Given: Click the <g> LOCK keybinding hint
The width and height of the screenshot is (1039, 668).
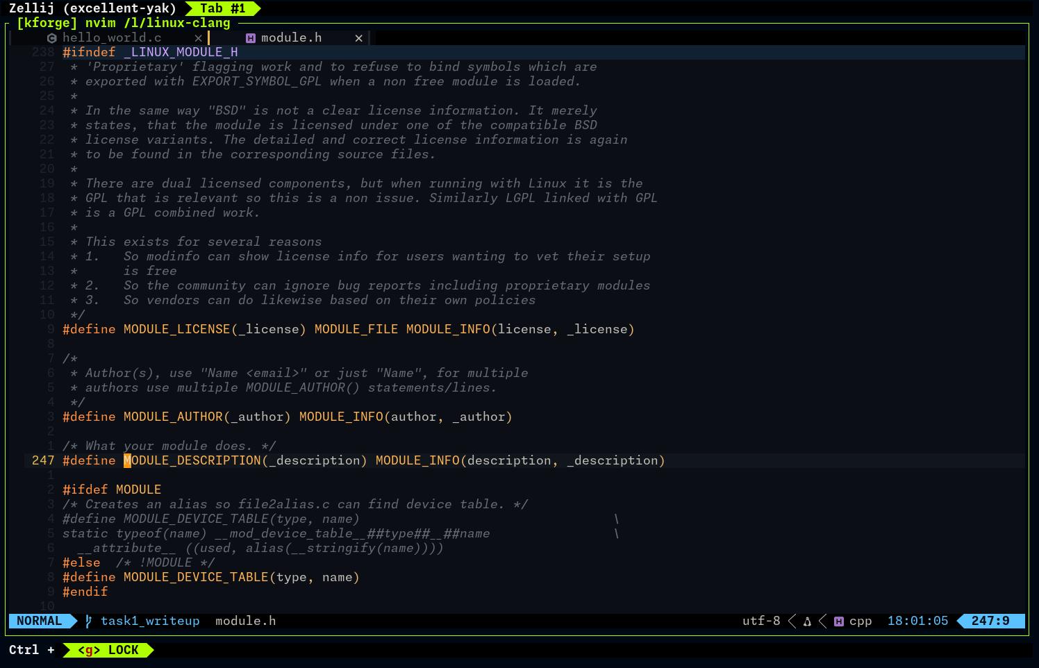Looking at the screenshot, I should pos(108,650).
